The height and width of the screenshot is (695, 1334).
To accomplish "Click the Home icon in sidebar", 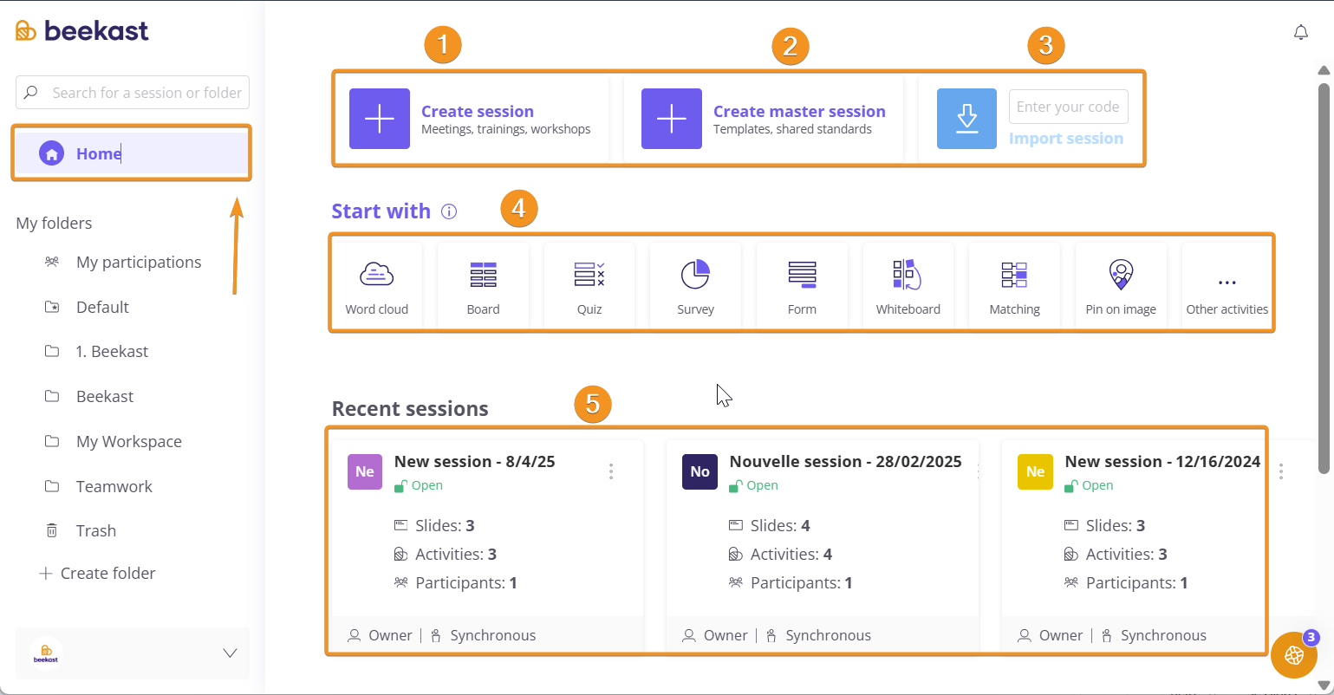I will point(51,153).
